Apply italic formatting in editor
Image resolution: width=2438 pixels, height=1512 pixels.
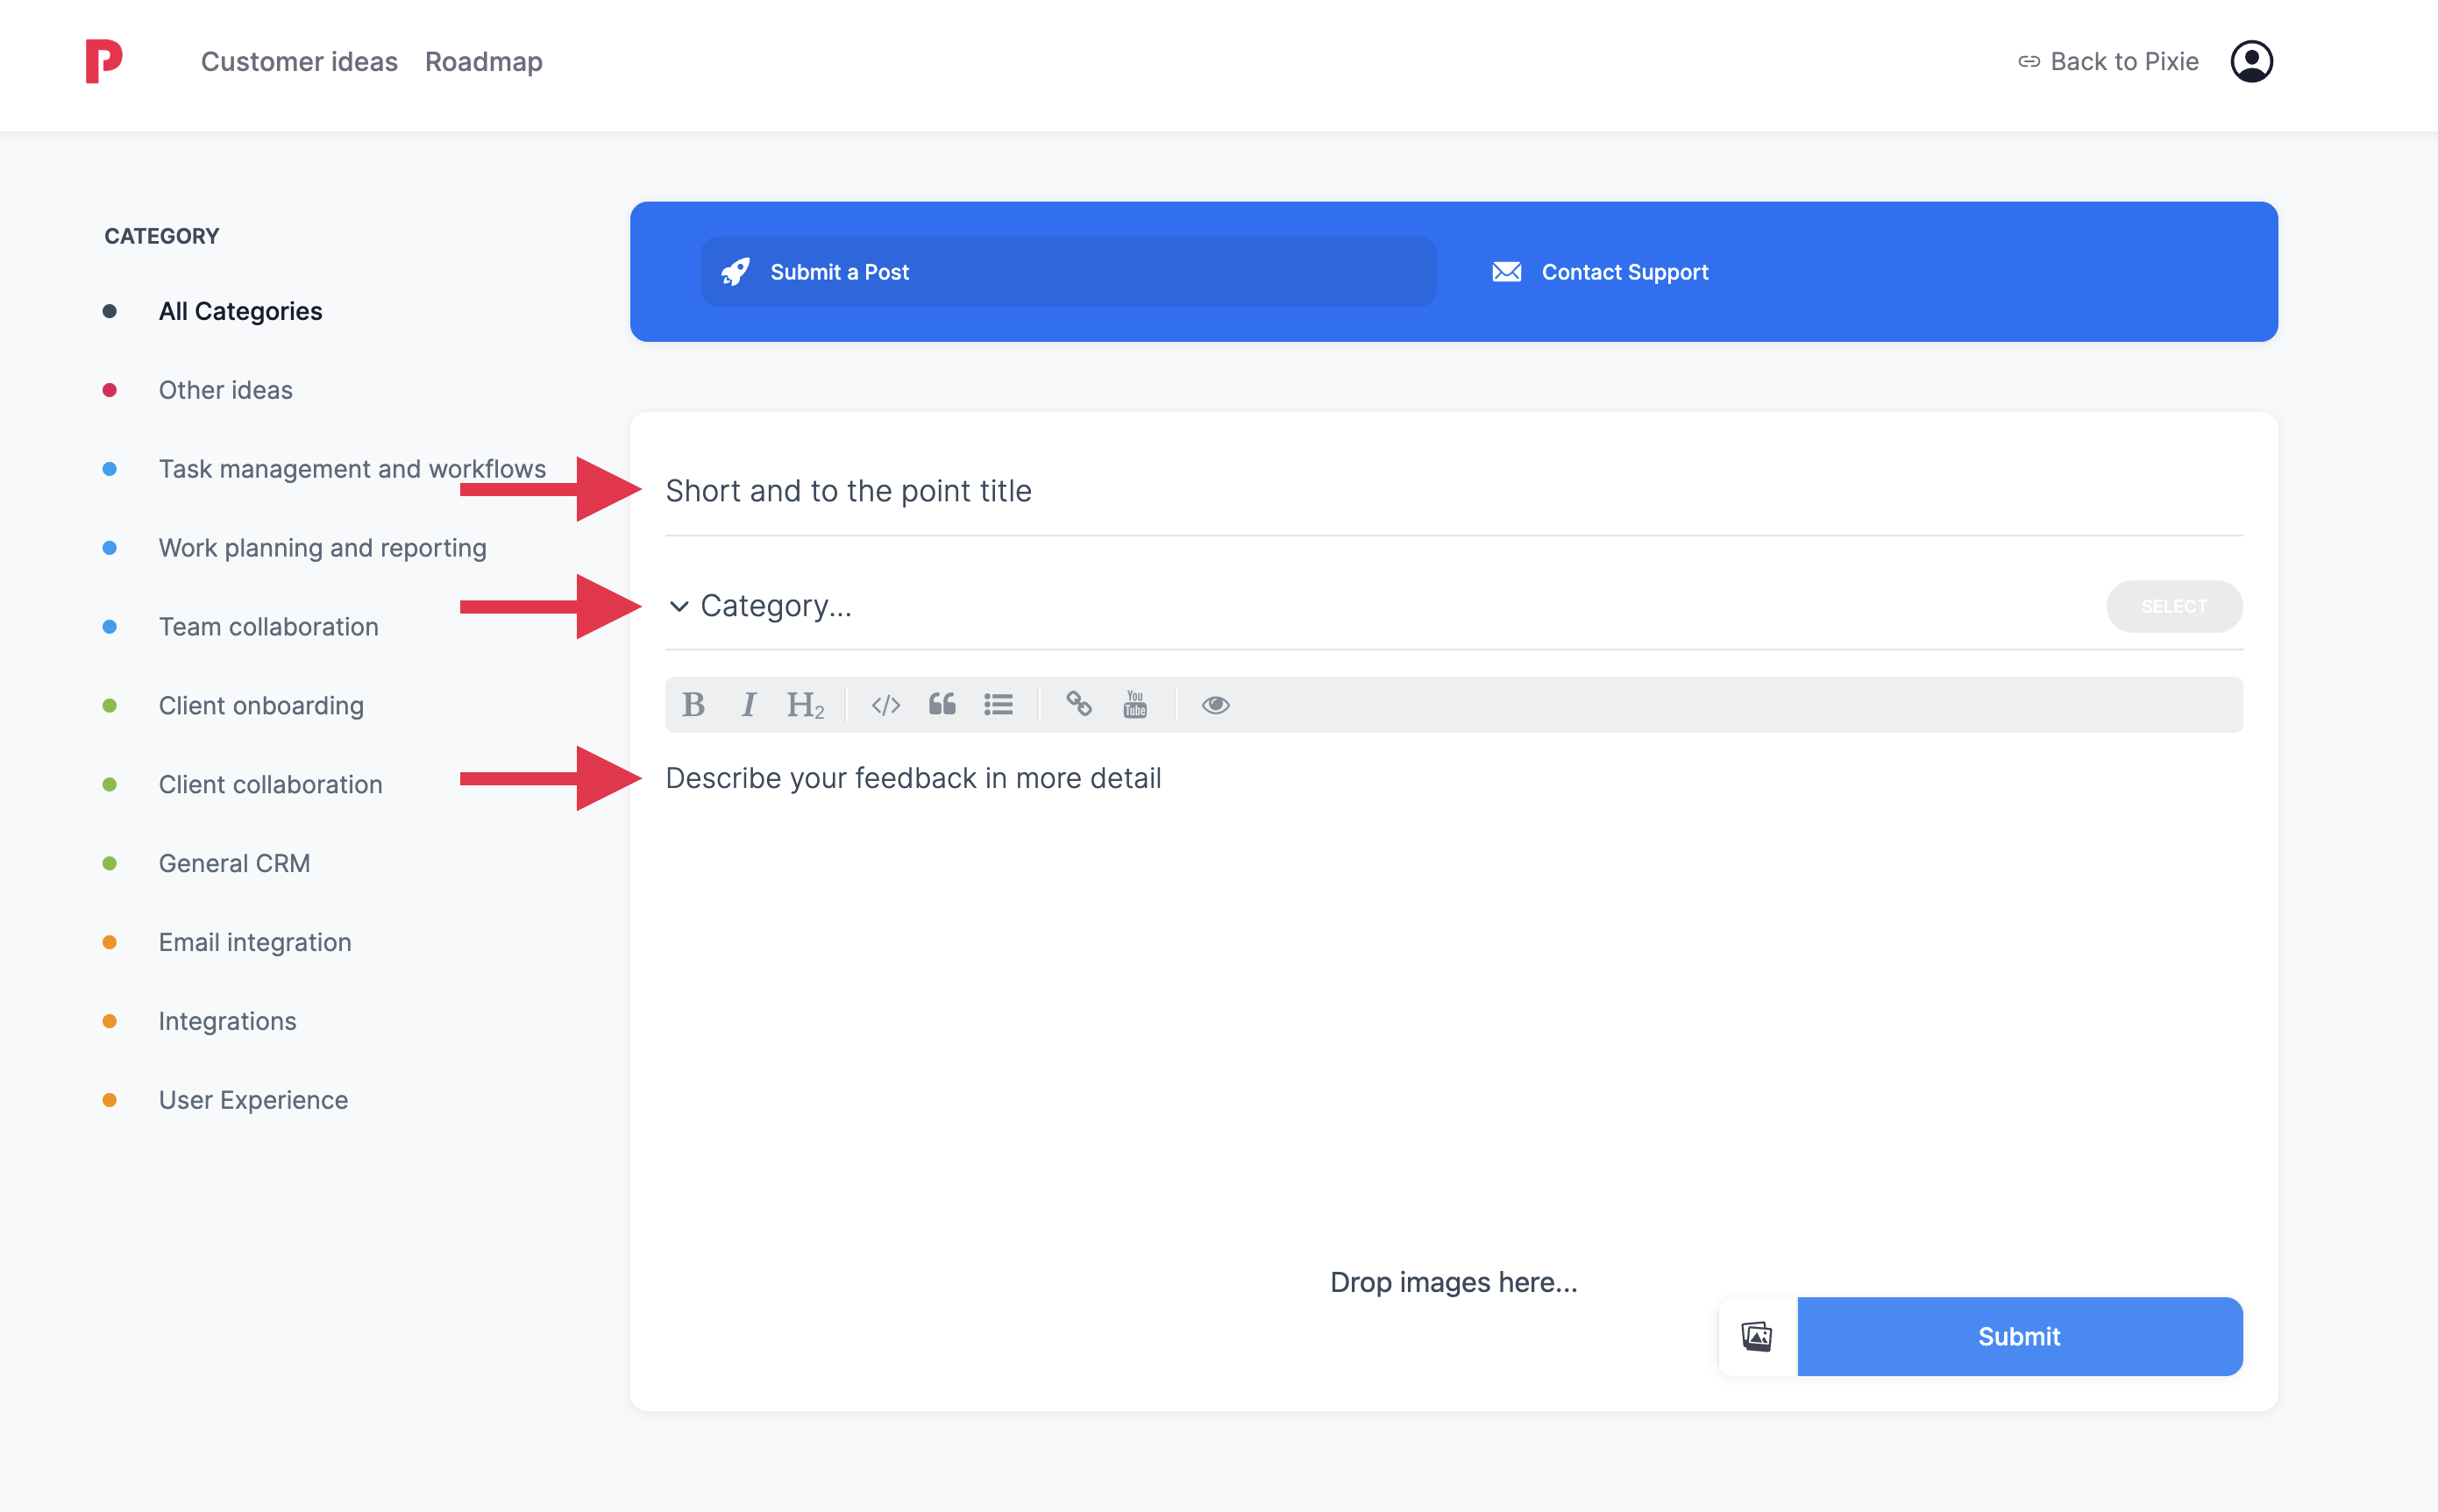[x=748, y=705]
